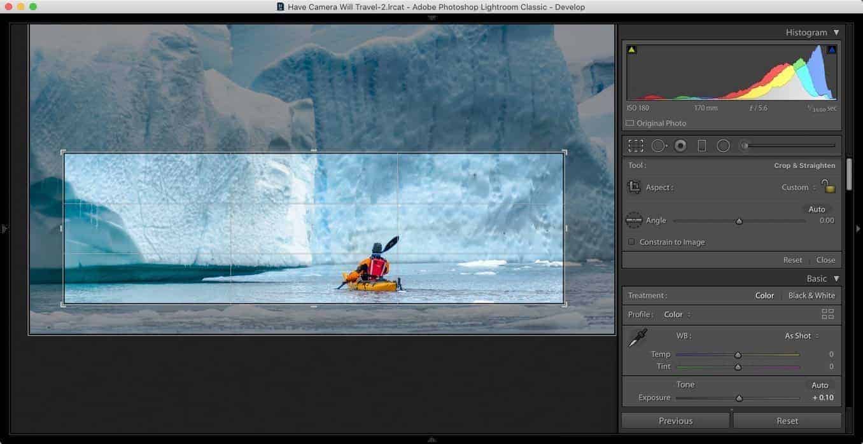This screenshot has width=863, height=444.
Task: Hide right panel via edge arrow
Action: [858, 228]
